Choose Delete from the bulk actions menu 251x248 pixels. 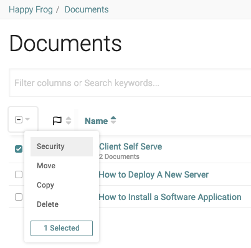point(62,204)
